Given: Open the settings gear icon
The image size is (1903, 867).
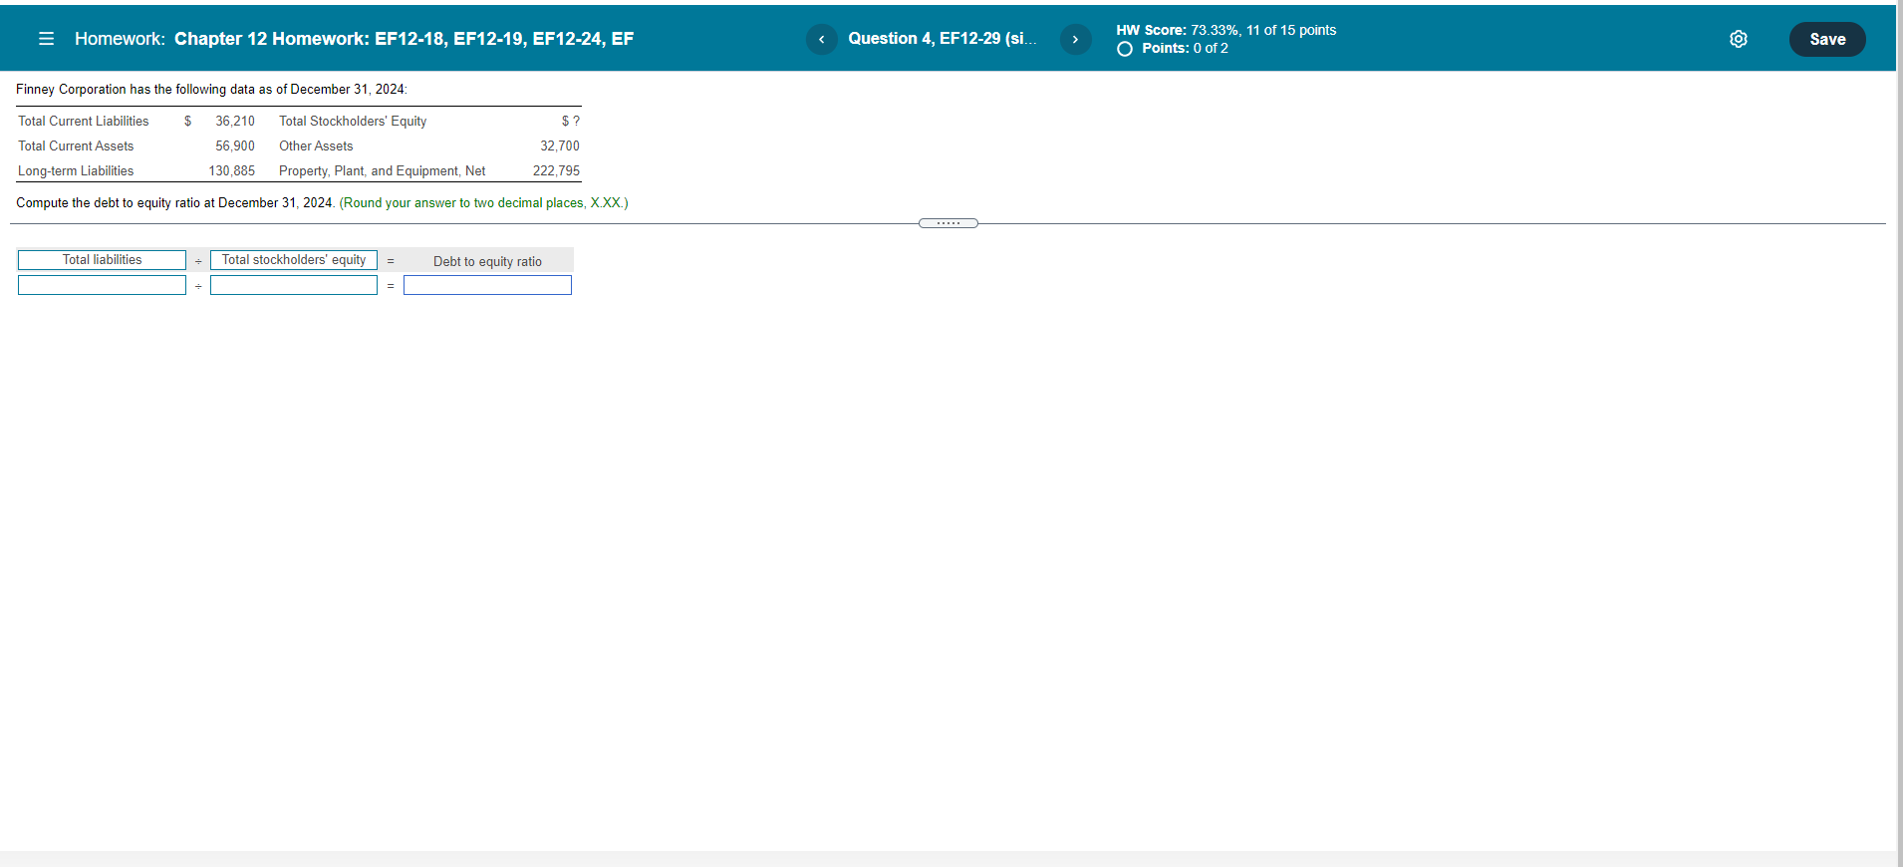Looking at the screenshot, I should 1739,39.
